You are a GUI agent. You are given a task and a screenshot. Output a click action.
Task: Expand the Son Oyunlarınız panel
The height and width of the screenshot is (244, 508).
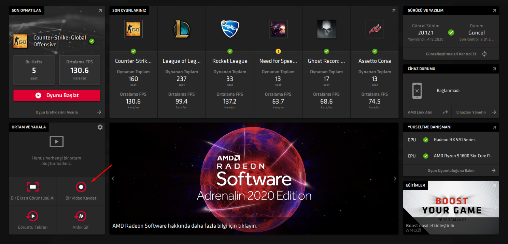(x=394, y=11)
